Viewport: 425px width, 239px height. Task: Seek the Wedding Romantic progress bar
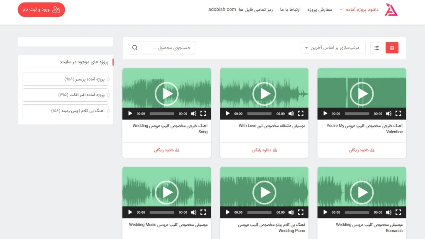[357, 212]
